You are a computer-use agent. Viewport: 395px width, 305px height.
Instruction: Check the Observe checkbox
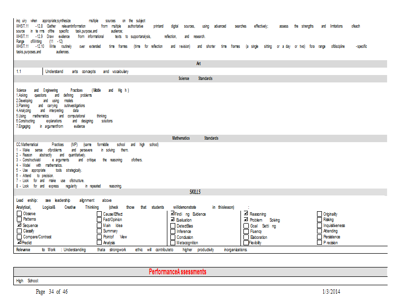coord(19,213)
